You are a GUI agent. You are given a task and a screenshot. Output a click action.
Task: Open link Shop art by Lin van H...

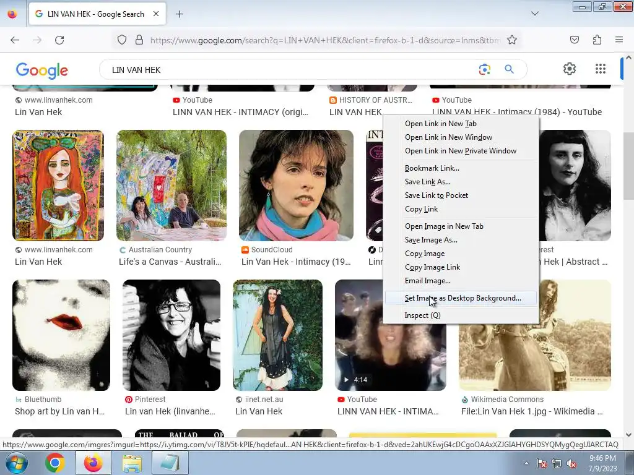click(60, 411)
